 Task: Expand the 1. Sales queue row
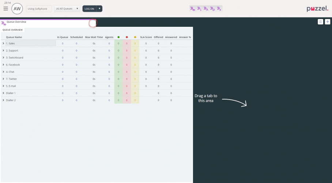(x=3, y=44)
